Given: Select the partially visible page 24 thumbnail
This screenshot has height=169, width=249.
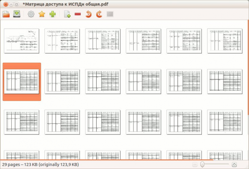Looking at the screenshot, I should (225, 155).
